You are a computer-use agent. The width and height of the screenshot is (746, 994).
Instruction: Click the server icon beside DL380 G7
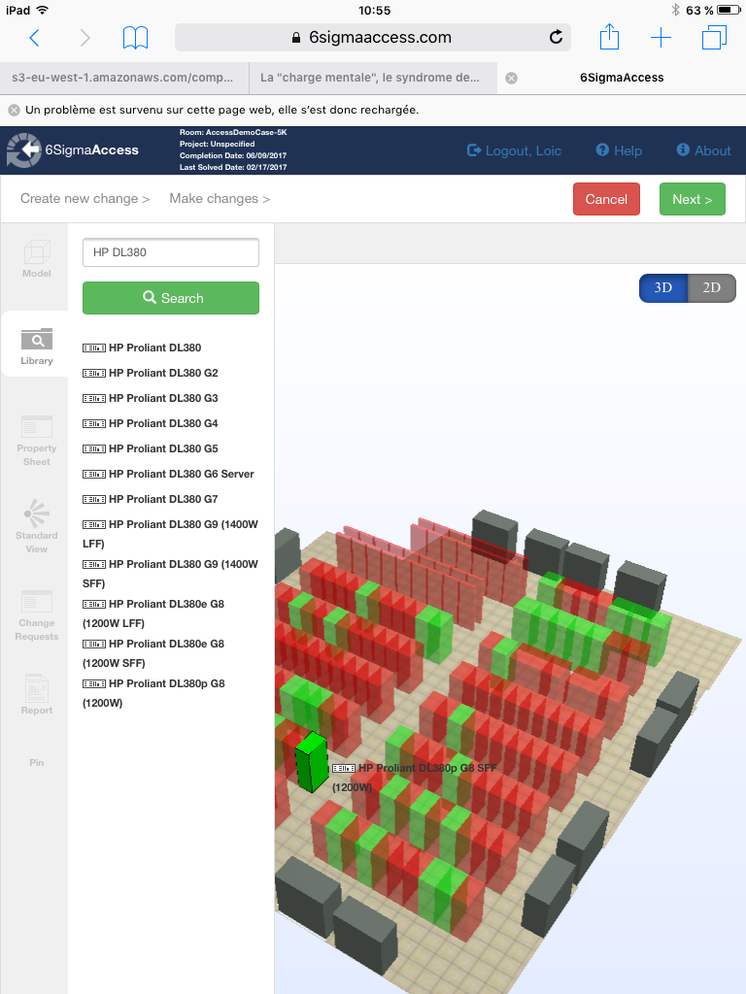(x=94, y=500)
